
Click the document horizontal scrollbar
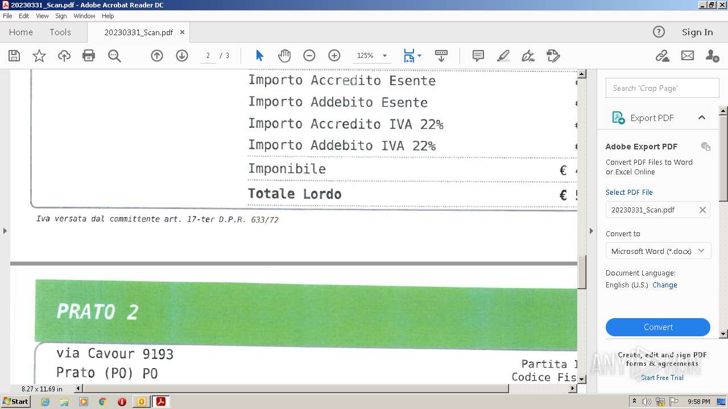tap(295, 389)
